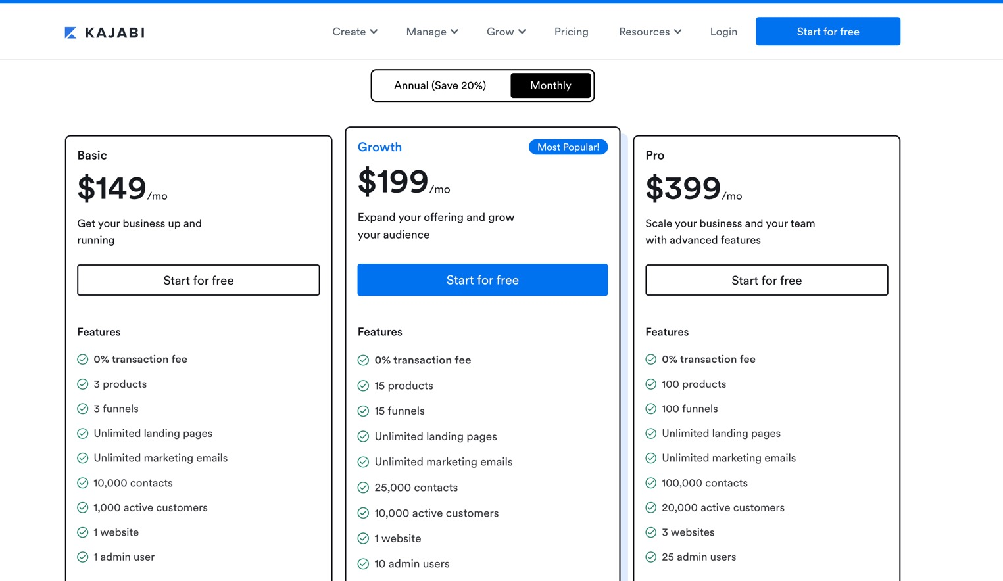
Task: Open the Login link
Action: pos(723,32)
